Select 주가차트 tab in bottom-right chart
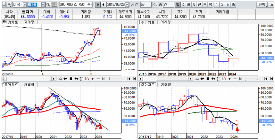Image resolution: width=275 pixels, height=140 pixels. tap(147, 85)
